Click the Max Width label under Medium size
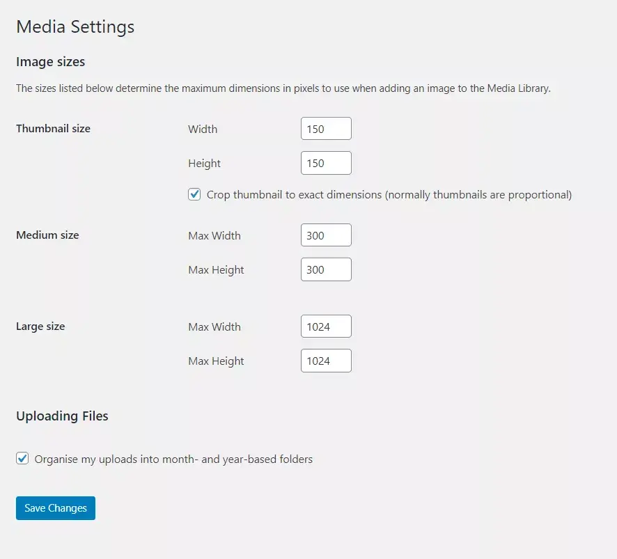 [214, 235]
